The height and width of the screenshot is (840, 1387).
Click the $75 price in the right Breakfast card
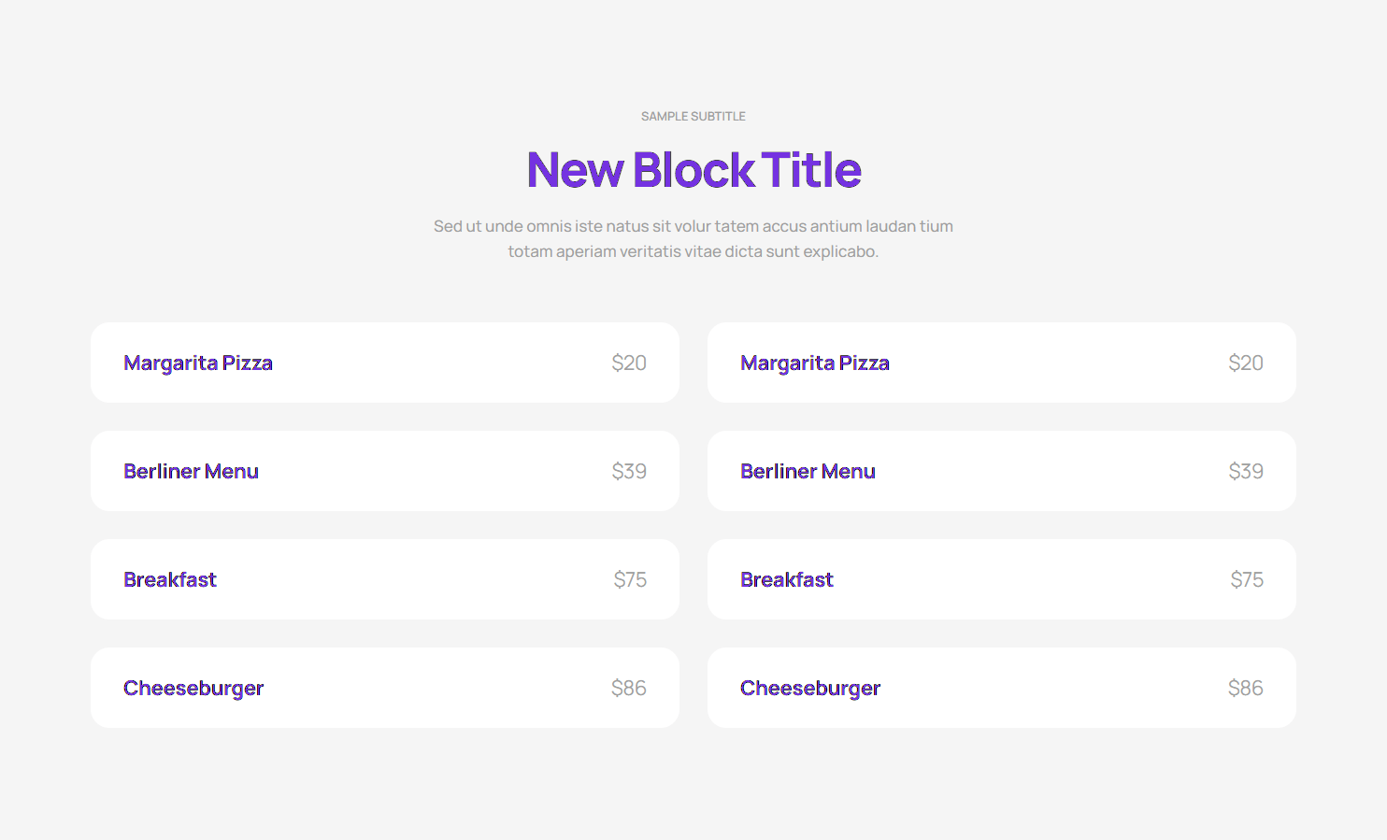1248,579
